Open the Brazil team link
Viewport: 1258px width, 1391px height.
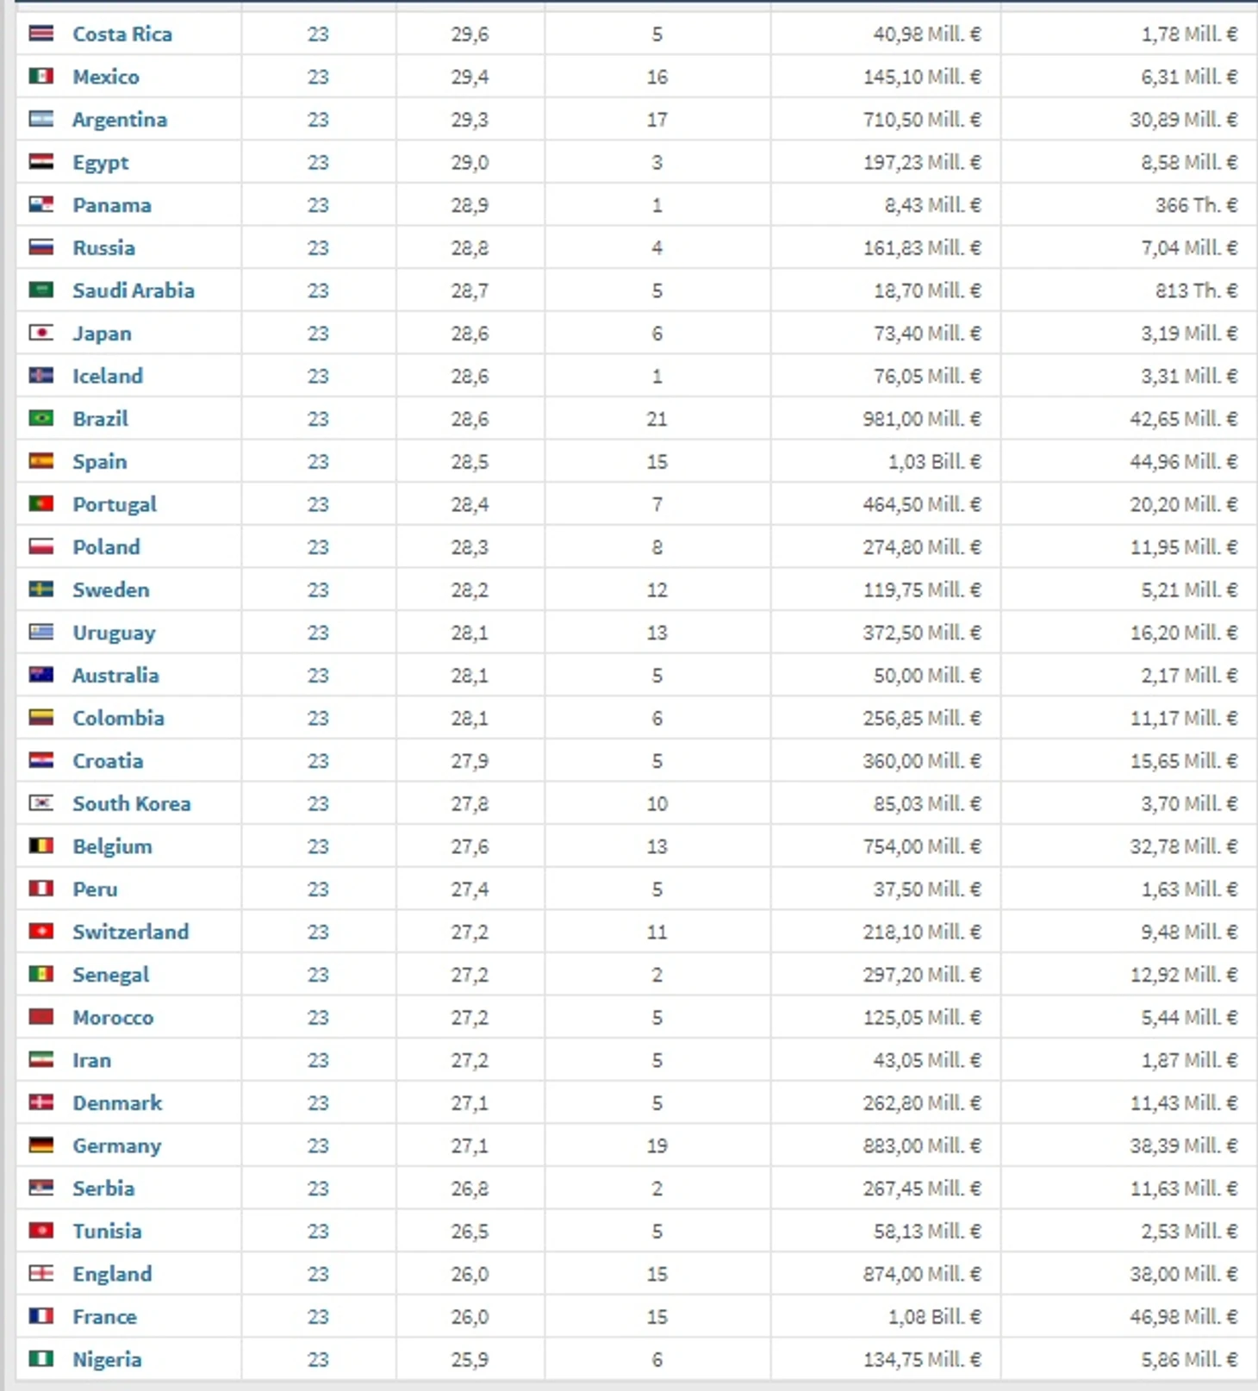point(101,419)
